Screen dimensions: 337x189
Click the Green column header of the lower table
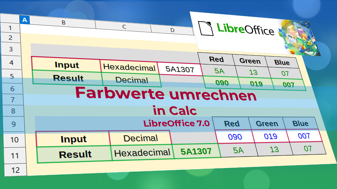click(x=267, y=123)
